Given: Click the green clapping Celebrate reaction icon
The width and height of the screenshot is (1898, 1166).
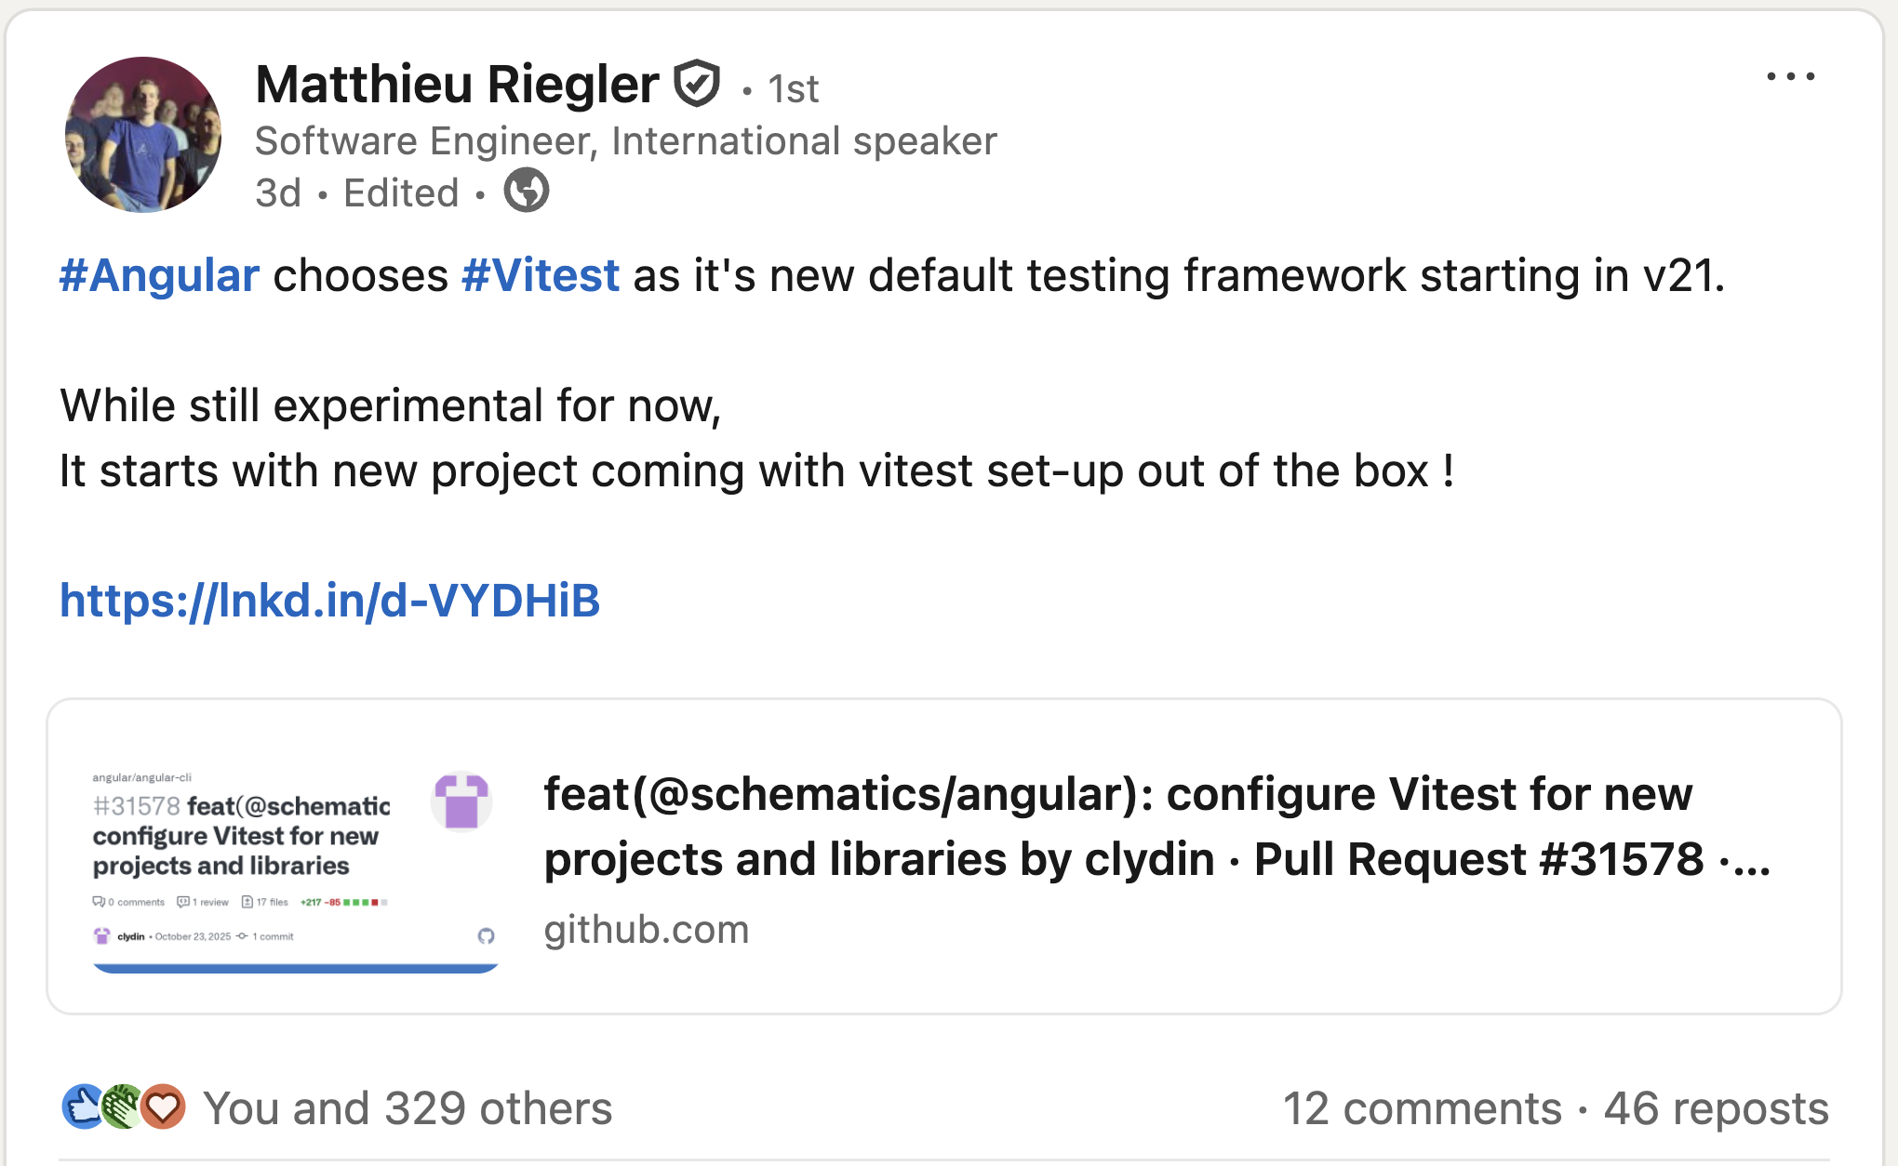Looking at the screenshot, I should 122,1106.
